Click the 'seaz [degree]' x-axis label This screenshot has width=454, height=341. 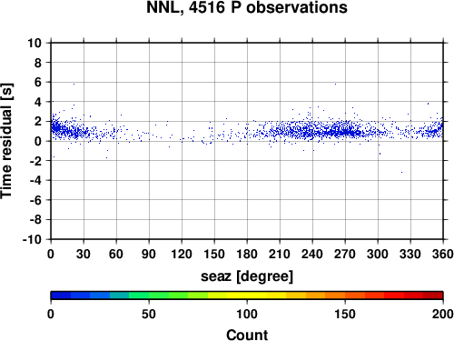click(247, 276)
